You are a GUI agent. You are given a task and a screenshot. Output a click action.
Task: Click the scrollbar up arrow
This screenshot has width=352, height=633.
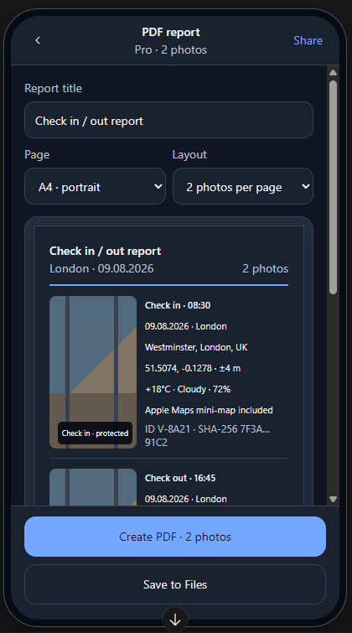(x=333, y=73)
